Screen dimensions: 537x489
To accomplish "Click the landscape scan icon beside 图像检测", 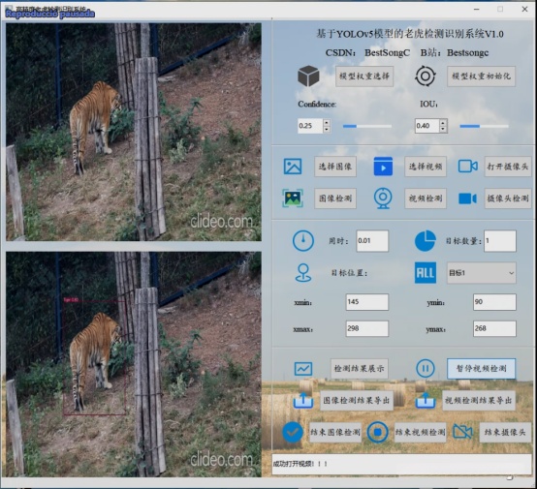I will 293,199.
